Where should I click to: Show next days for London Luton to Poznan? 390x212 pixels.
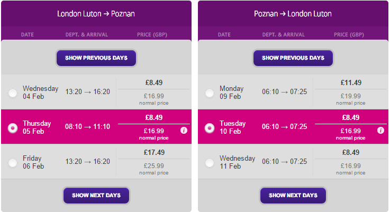click(96, 196)
